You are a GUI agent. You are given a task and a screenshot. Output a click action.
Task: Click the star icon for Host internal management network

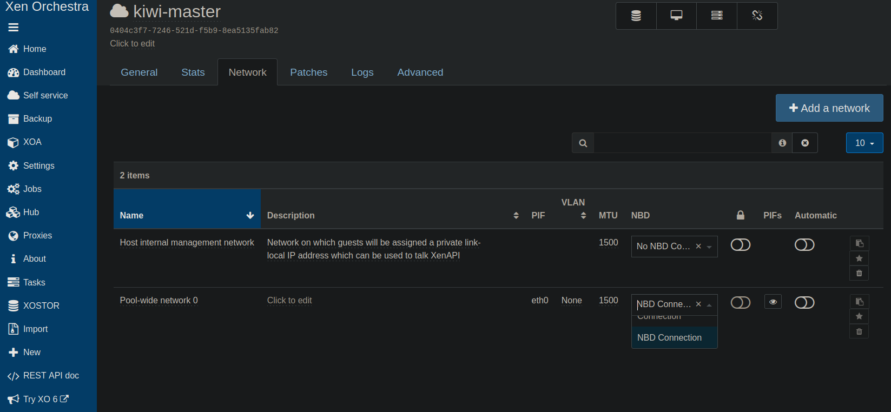click(x=859, y=258)
